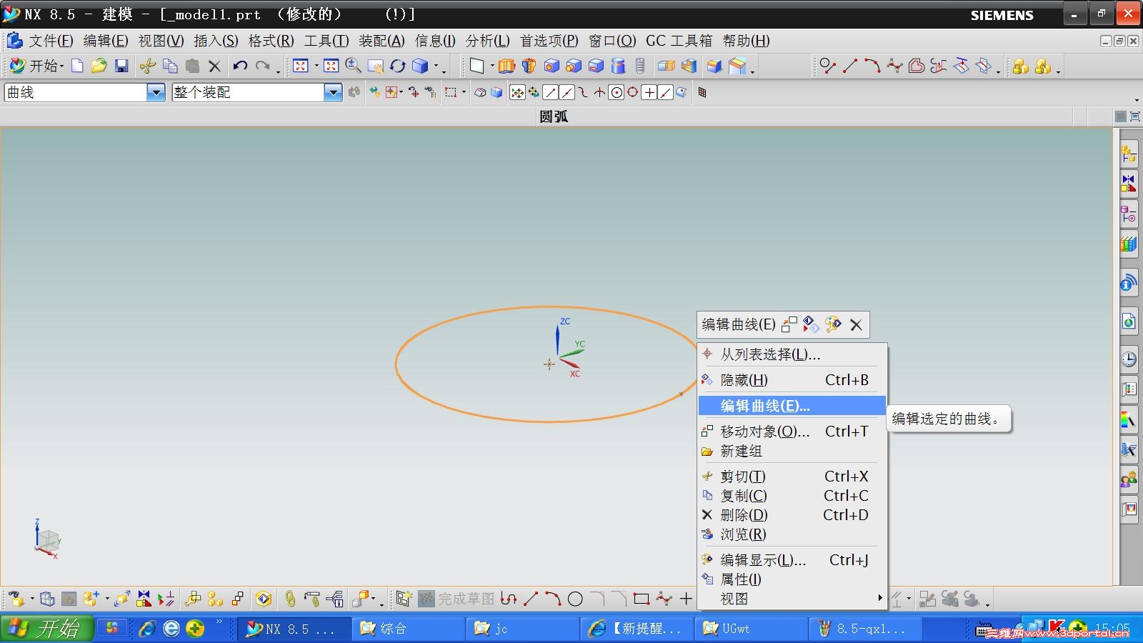Click the Undo arrow icon
This screenshot has height=643, width=1143.
point(240,66)
